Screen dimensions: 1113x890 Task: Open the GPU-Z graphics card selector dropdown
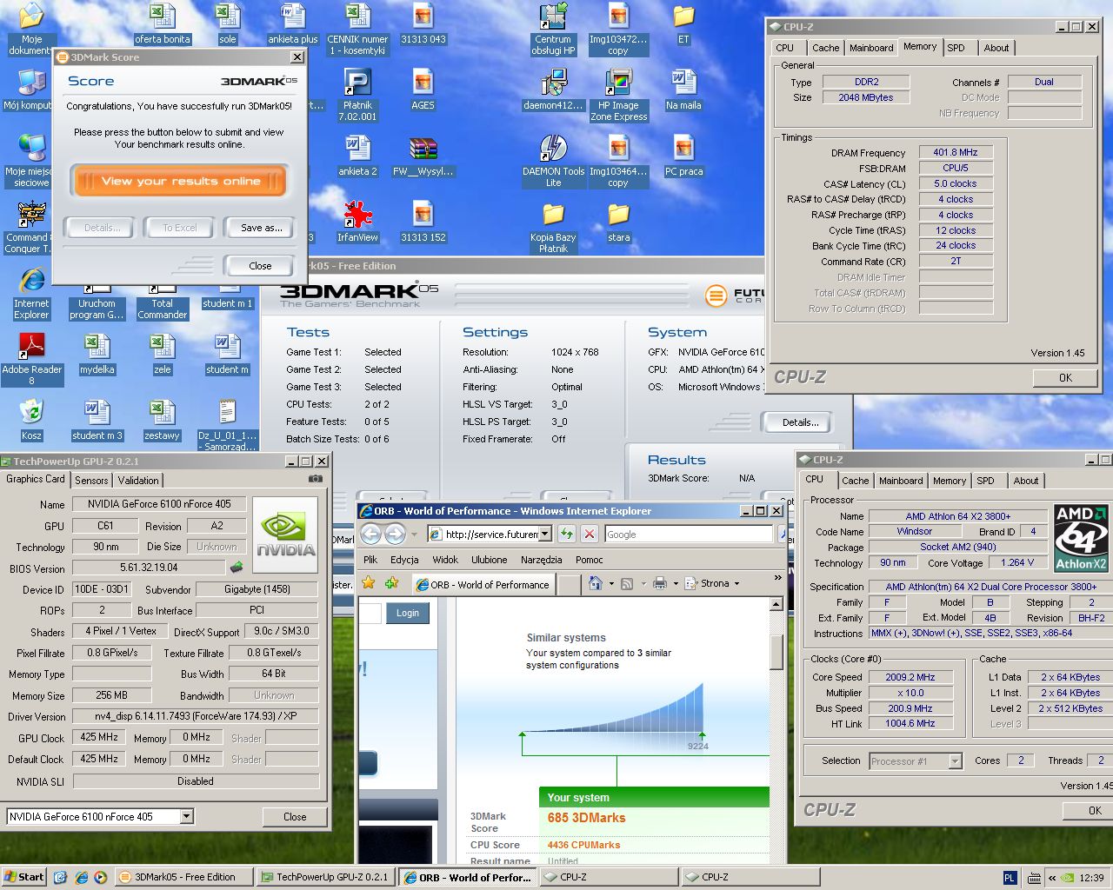[186, 816]
